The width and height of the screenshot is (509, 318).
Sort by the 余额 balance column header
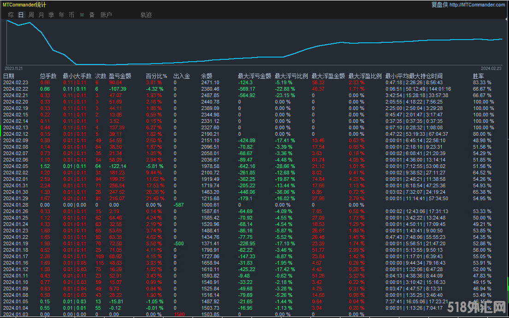pos(207,76)
